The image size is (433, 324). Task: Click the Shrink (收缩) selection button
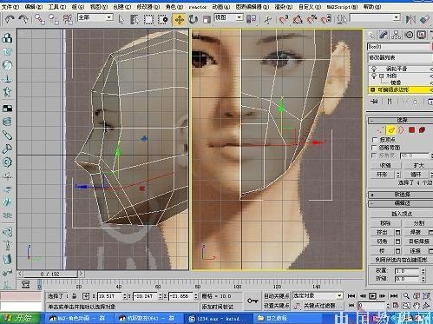385,165
